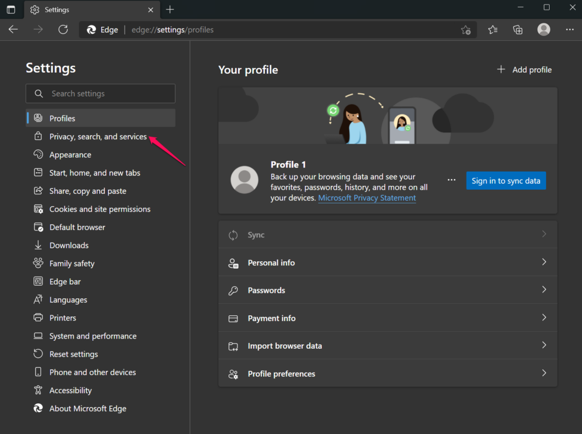Expand Passwords row chevron
Screen dimensions: 582x434
544,289
